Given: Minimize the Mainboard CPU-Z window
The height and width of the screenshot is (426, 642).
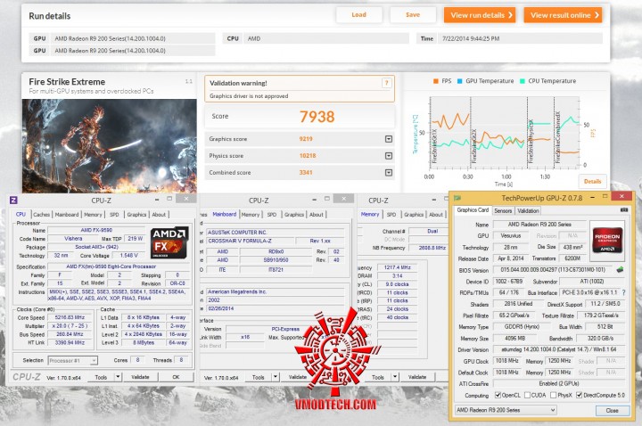Looking at the screenshot, I should pyautogui.click(x=314, y=200).
